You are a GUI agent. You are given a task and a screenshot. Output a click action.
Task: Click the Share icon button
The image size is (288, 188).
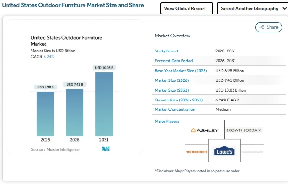tap(268, 27)
